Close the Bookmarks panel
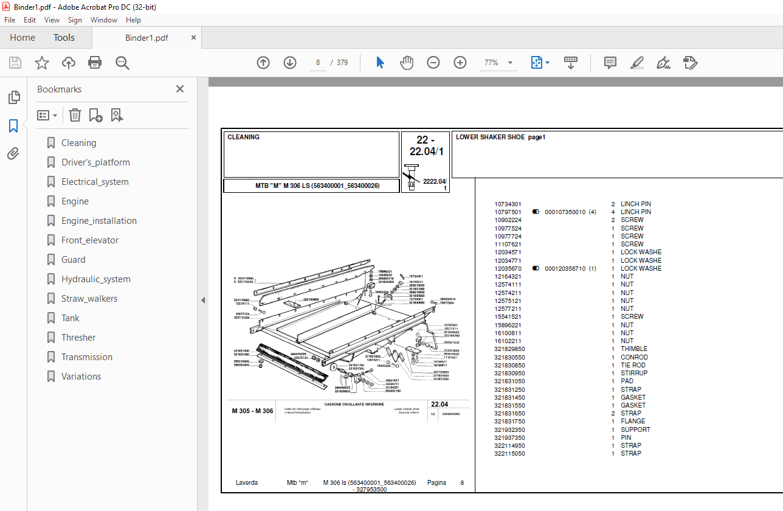 [x=180, y=89]
